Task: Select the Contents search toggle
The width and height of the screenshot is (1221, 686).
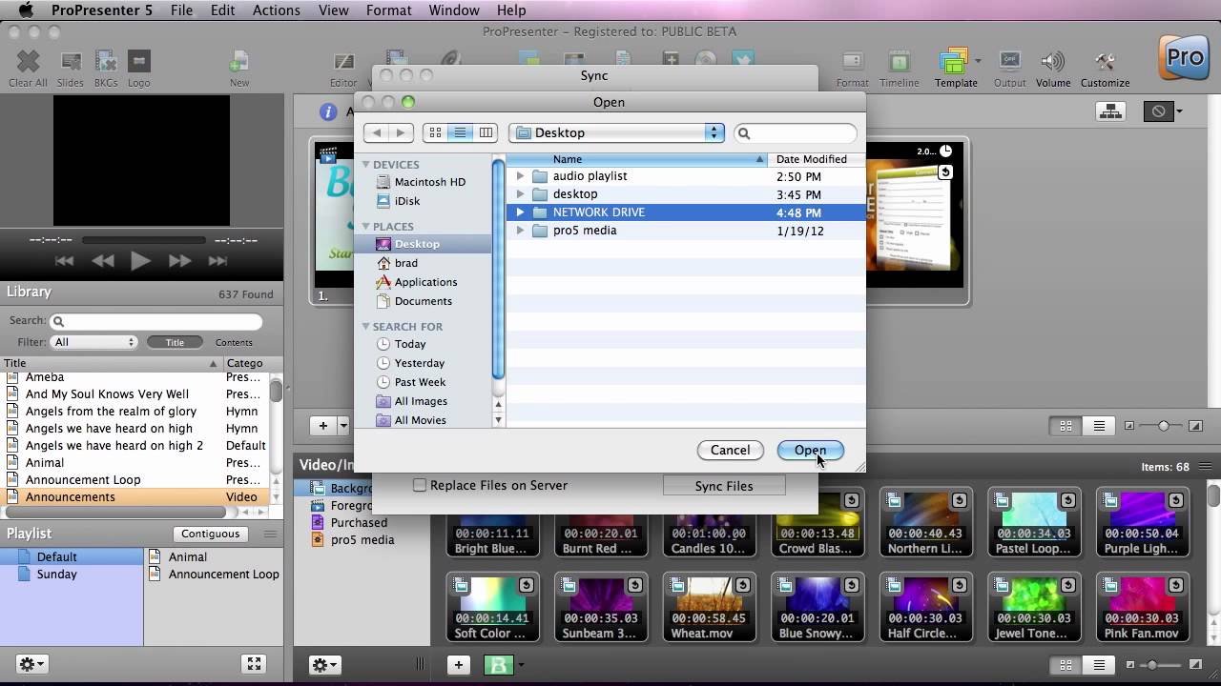Action: (234, 342)
